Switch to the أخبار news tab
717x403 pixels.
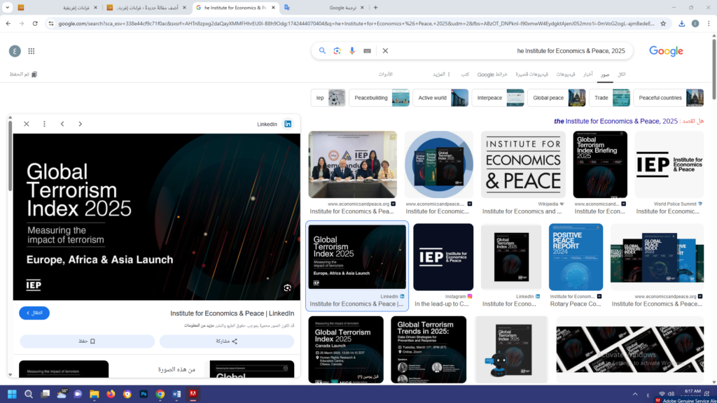point(588,74)
